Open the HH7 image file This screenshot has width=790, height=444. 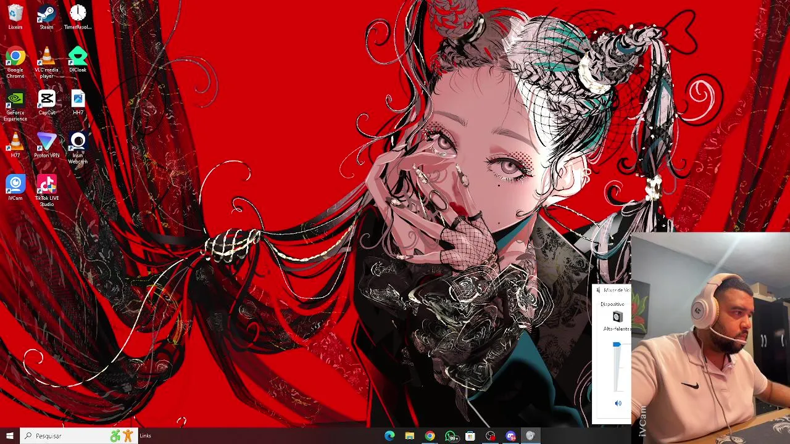(78, 103)
